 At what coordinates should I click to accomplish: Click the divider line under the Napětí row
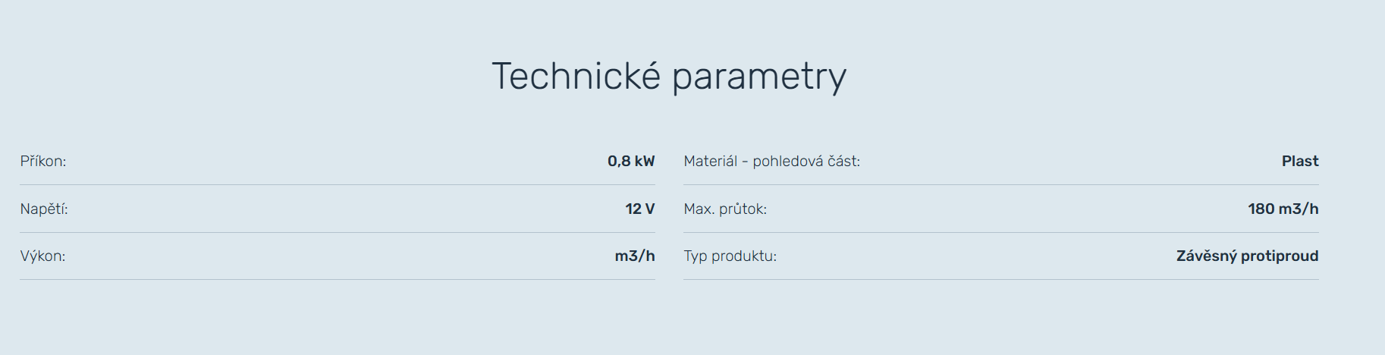click(x=338, y=233)
